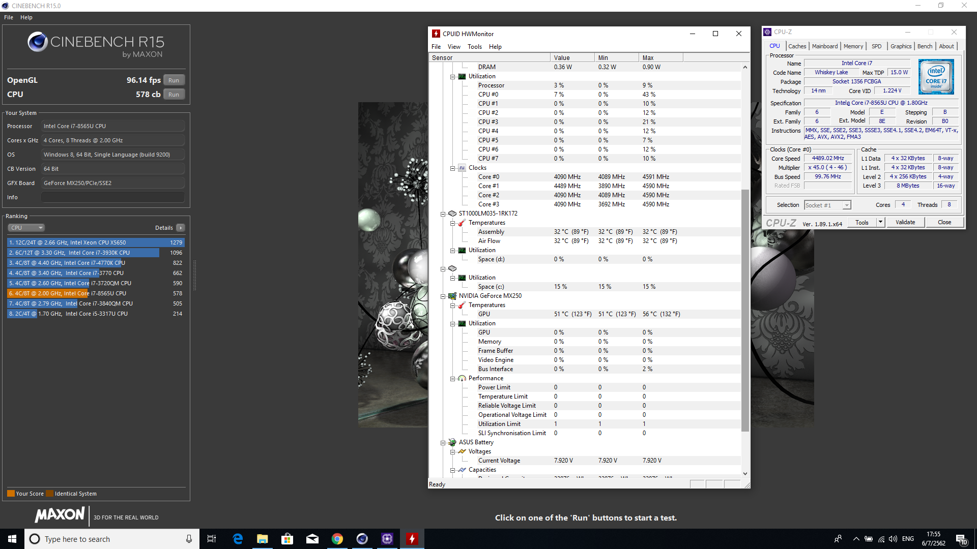Click the Windows search box

111,539
